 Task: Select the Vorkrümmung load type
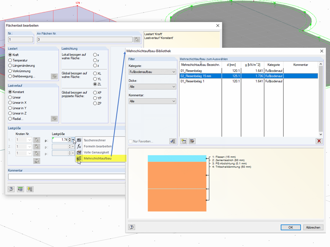10,71
